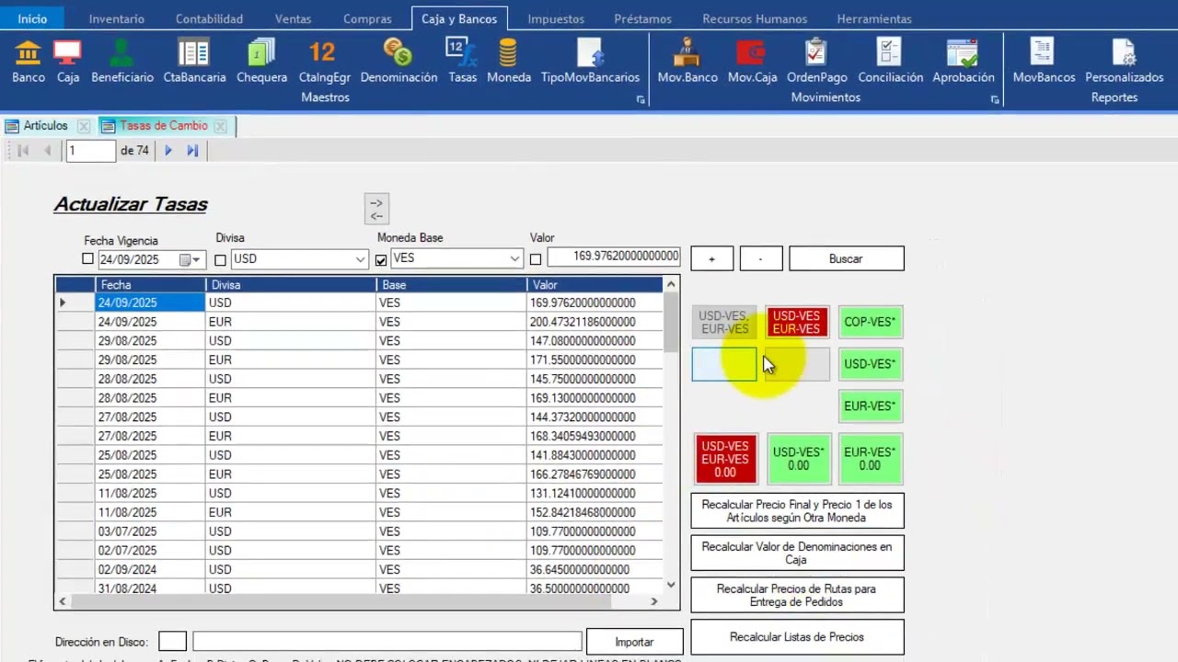Go to next record arrow
1178x662 pixels.
(x=168, y=151)
